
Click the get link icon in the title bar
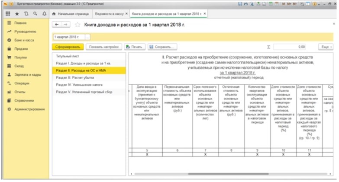(258, 4)
